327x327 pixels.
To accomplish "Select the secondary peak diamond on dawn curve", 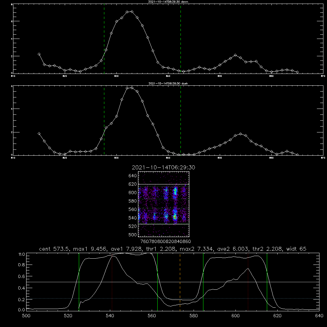I will (x=235, y=55).
